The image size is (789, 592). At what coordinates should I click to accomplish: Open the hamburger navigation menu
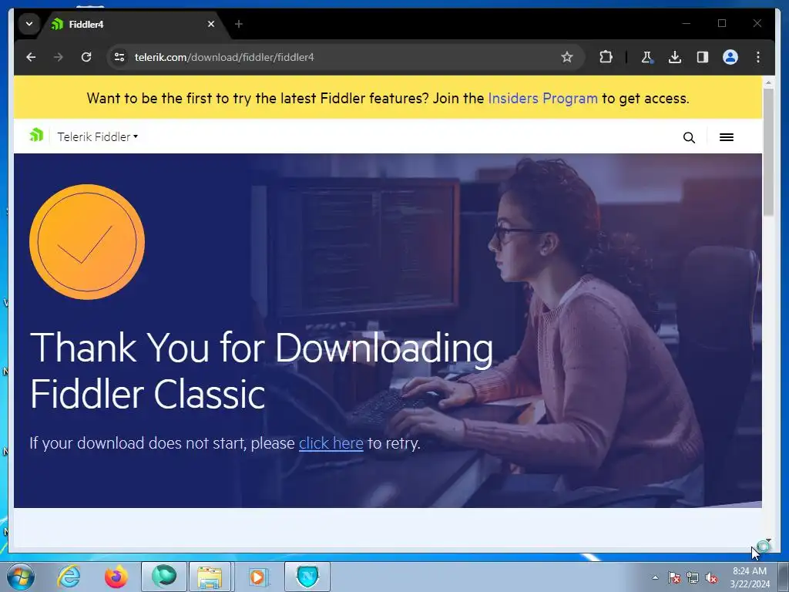pyautogui.click(x=726, y=137)
